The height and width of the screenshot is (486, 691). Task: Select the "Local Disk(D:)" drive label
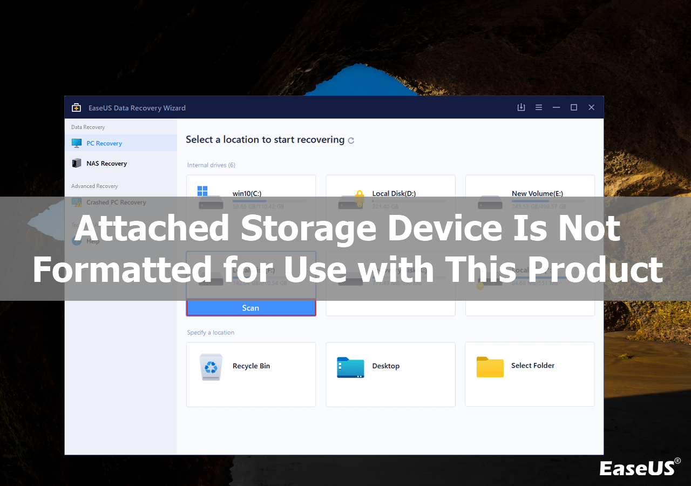pos(394,193)
